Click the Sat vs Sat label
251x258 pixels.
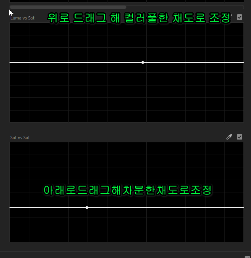pyautogui.click(x=20, y=138)
